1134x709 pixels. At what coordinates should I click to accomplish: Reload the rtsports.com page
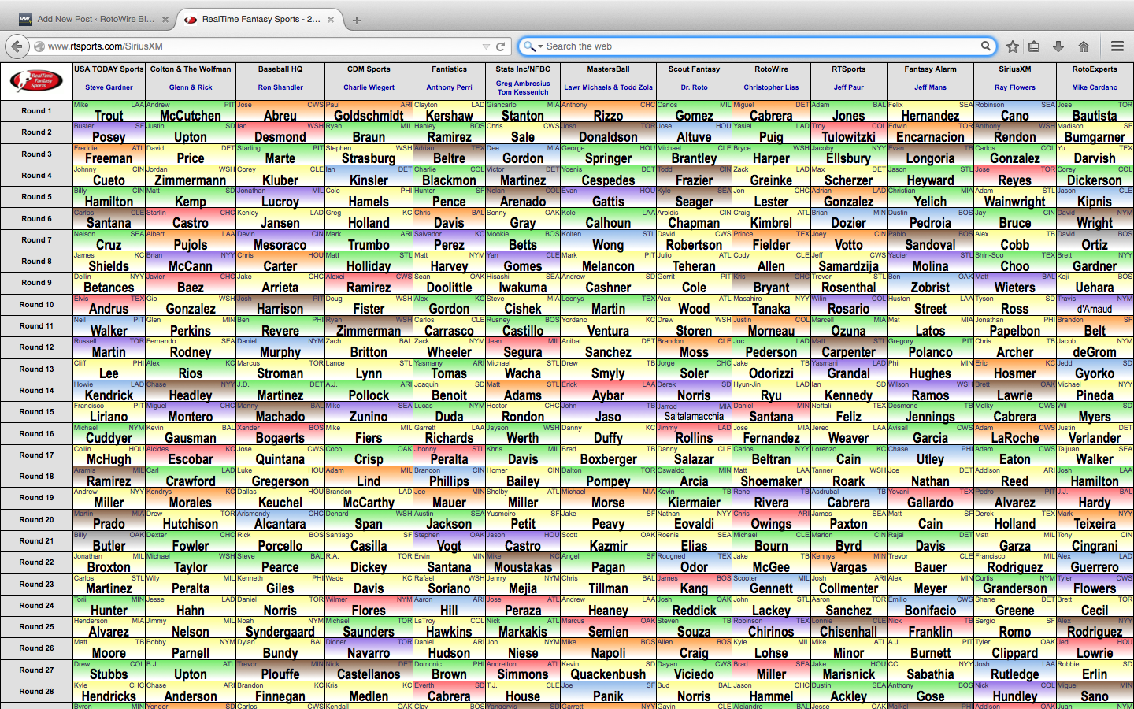click(x=500, y=46)
